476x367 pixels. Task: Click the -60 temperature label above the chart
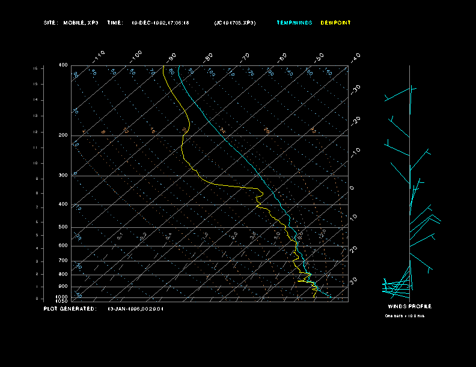click(x=282, y=58)
